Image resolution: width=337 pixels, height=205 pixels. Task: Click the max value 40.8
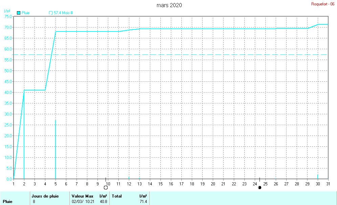(104, 202)
